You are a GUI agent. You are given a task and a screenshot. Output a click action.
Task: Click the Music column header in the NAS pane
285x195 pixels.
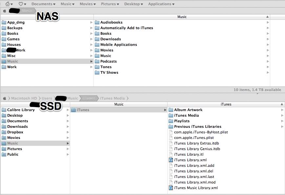(182, 17)
